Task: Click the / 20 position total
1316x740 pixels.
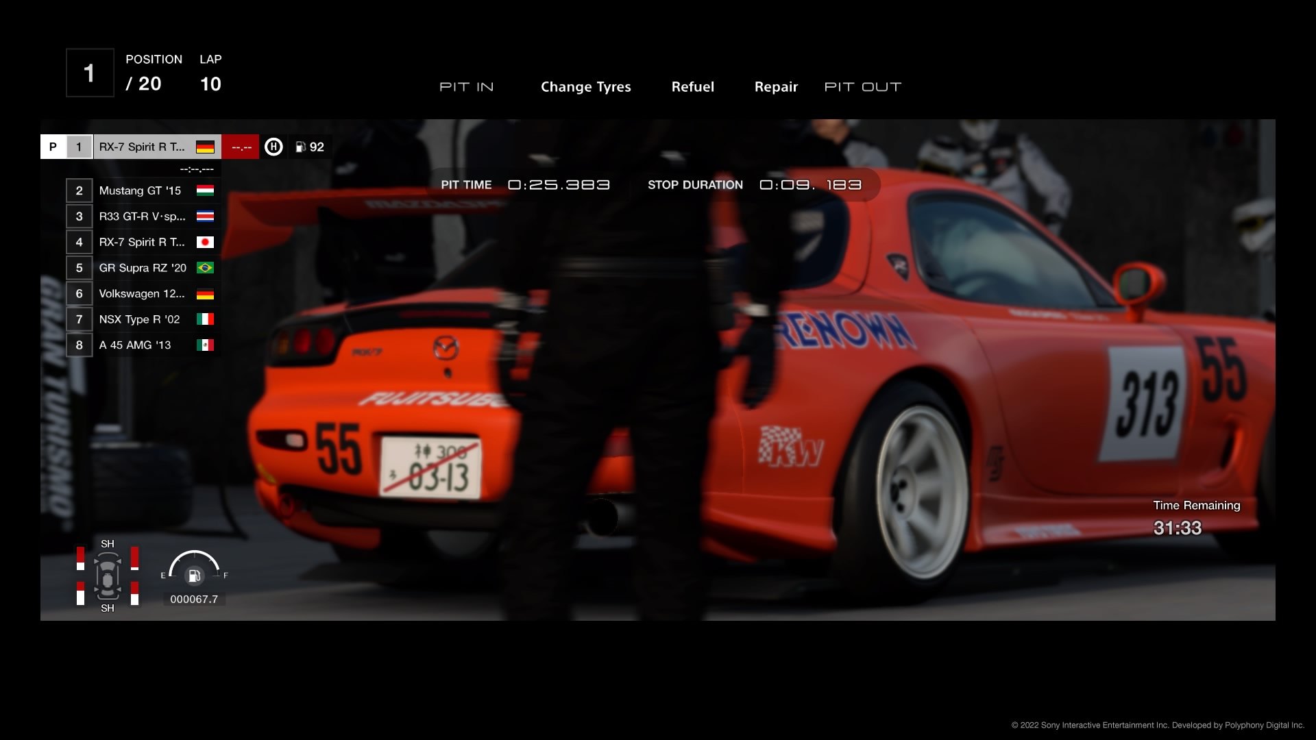Action: 143,84
